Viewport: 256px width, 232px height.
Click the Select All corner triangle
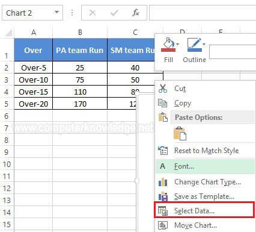point(8,33)
